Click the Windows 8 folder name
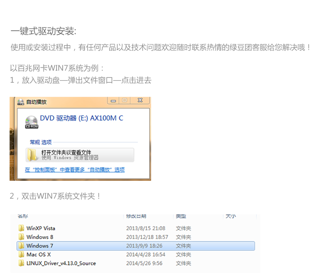Image resolution: width=328 pixels, height=278 pixels. (40, 237)
